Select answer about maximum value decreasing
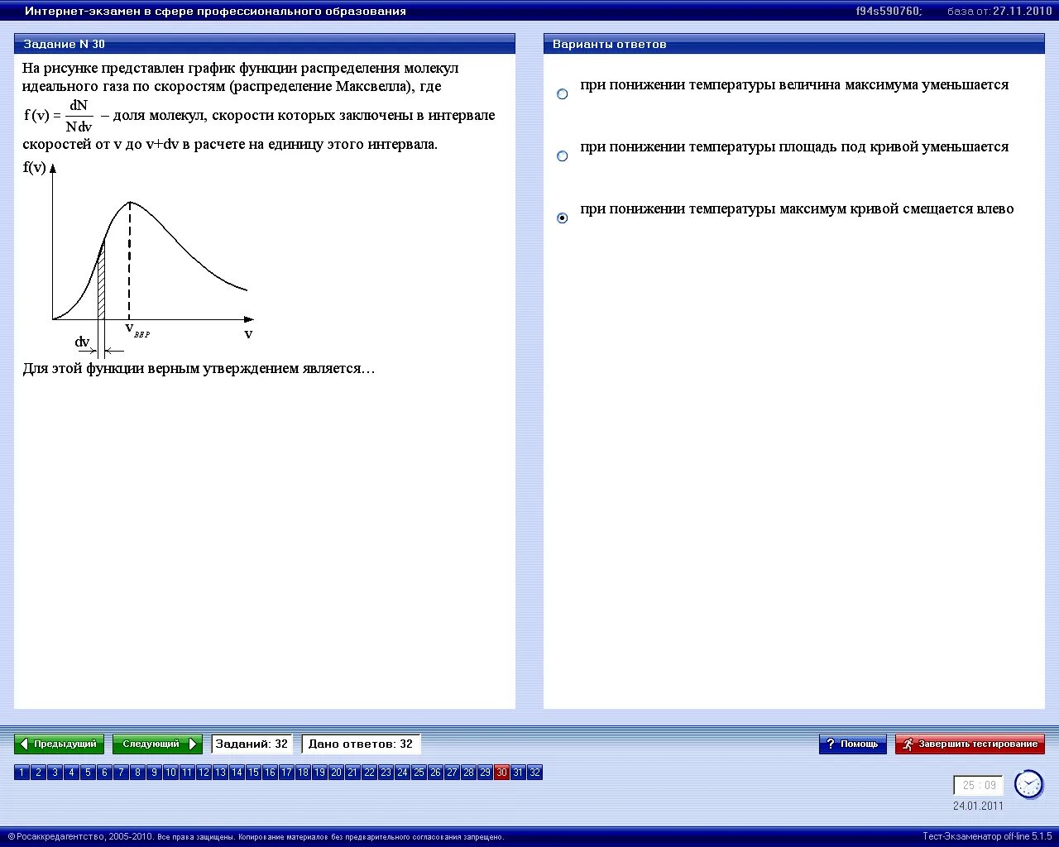Screen dimensions: 1059x847 point(563,93)
